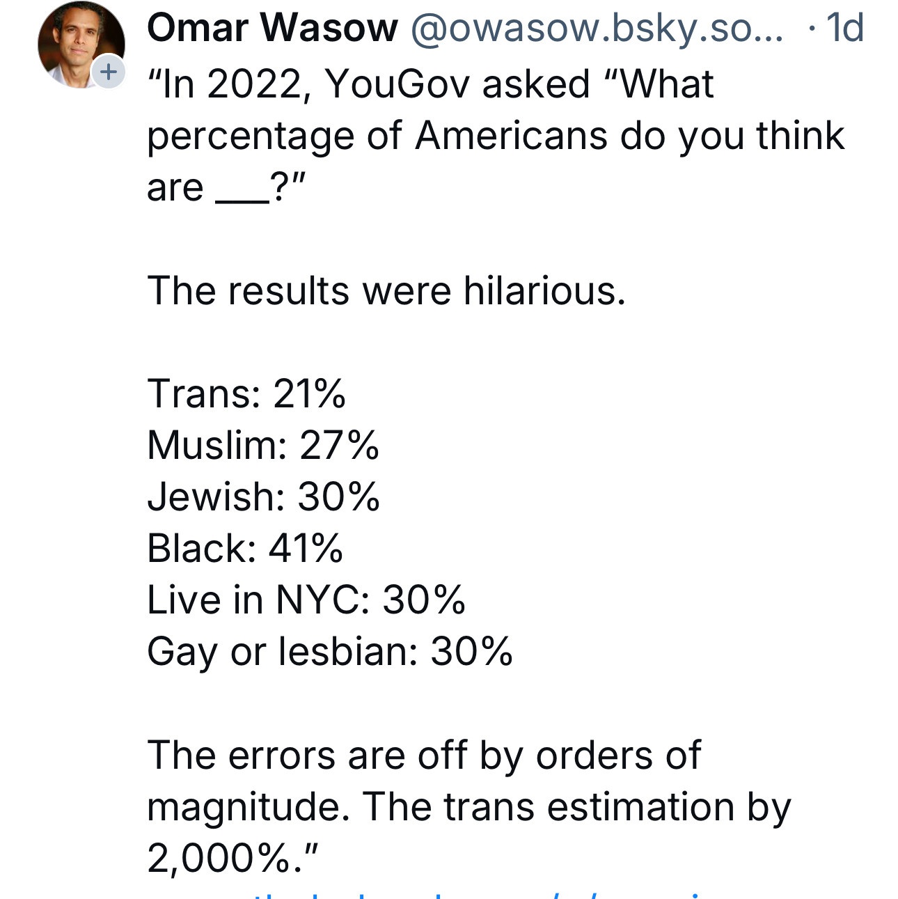Tap the fill-in-the-blank line "are ___?"

pyautogui.click(x=226, y=187)
